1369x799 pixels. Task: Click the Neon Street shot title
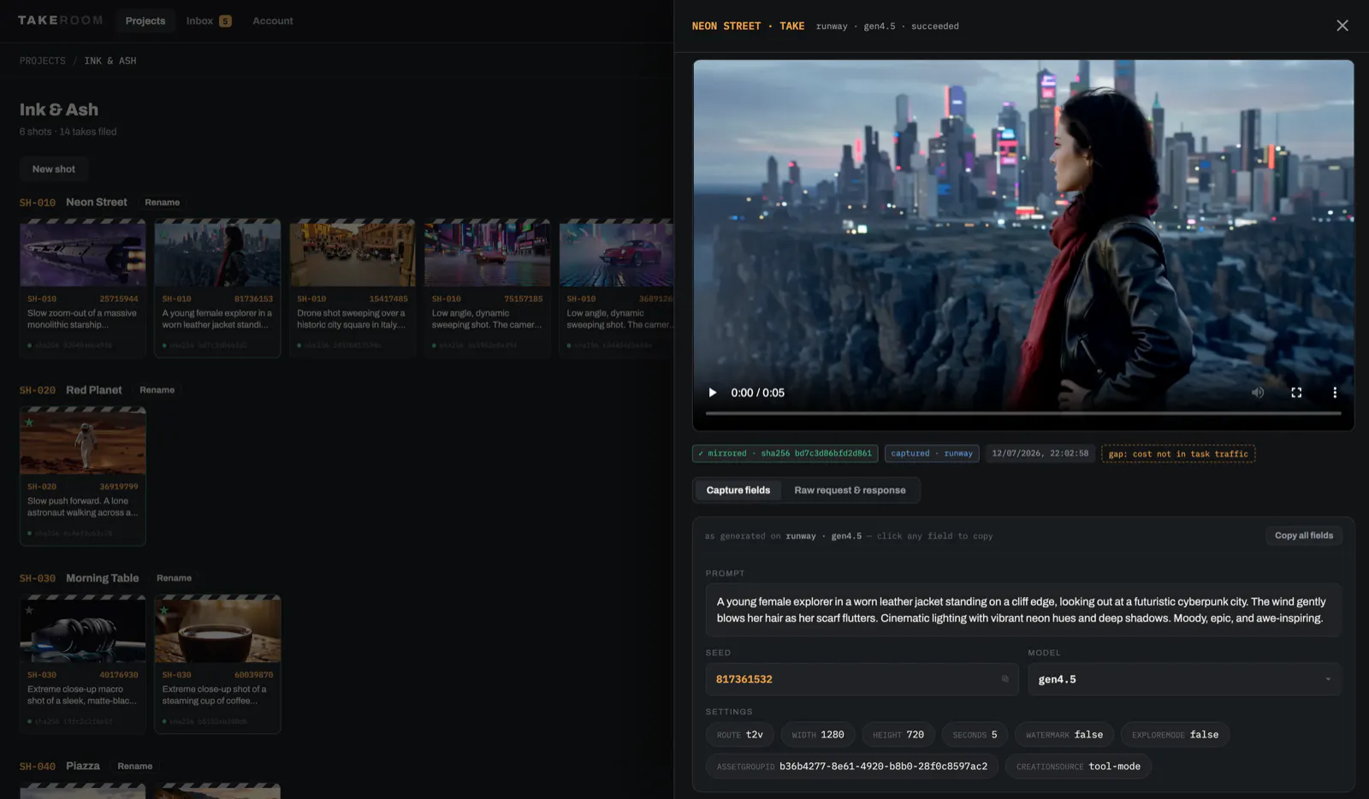(97, 203)
